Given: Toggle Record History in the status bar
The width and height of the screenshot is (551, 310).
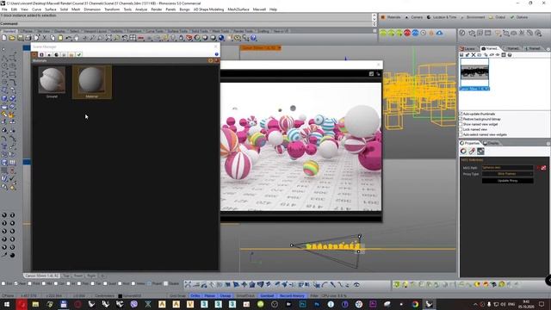Looking at the screenshot, I should 292,295.
